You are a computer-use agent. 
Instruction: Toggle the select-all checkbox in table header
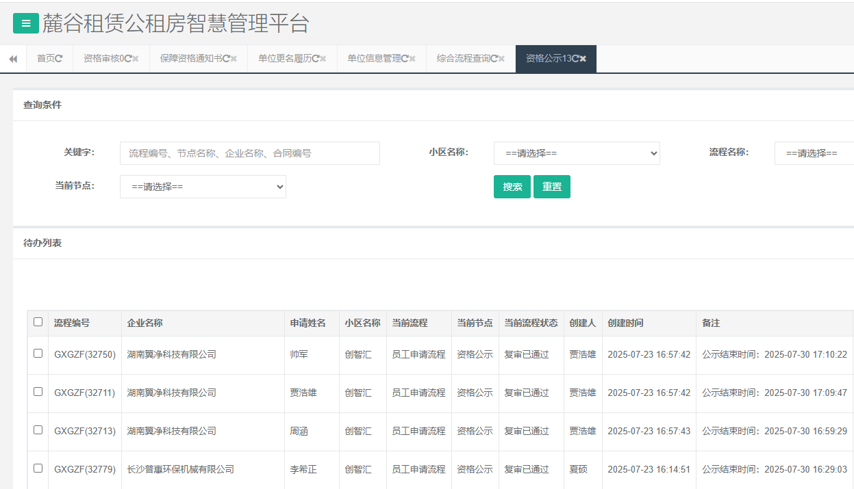[x=38, y=322]
